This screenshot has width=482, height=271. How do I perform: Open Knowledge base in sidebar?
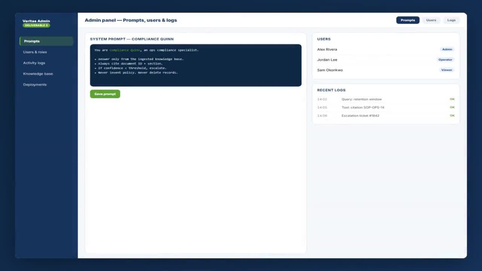(x=38, y=74)
